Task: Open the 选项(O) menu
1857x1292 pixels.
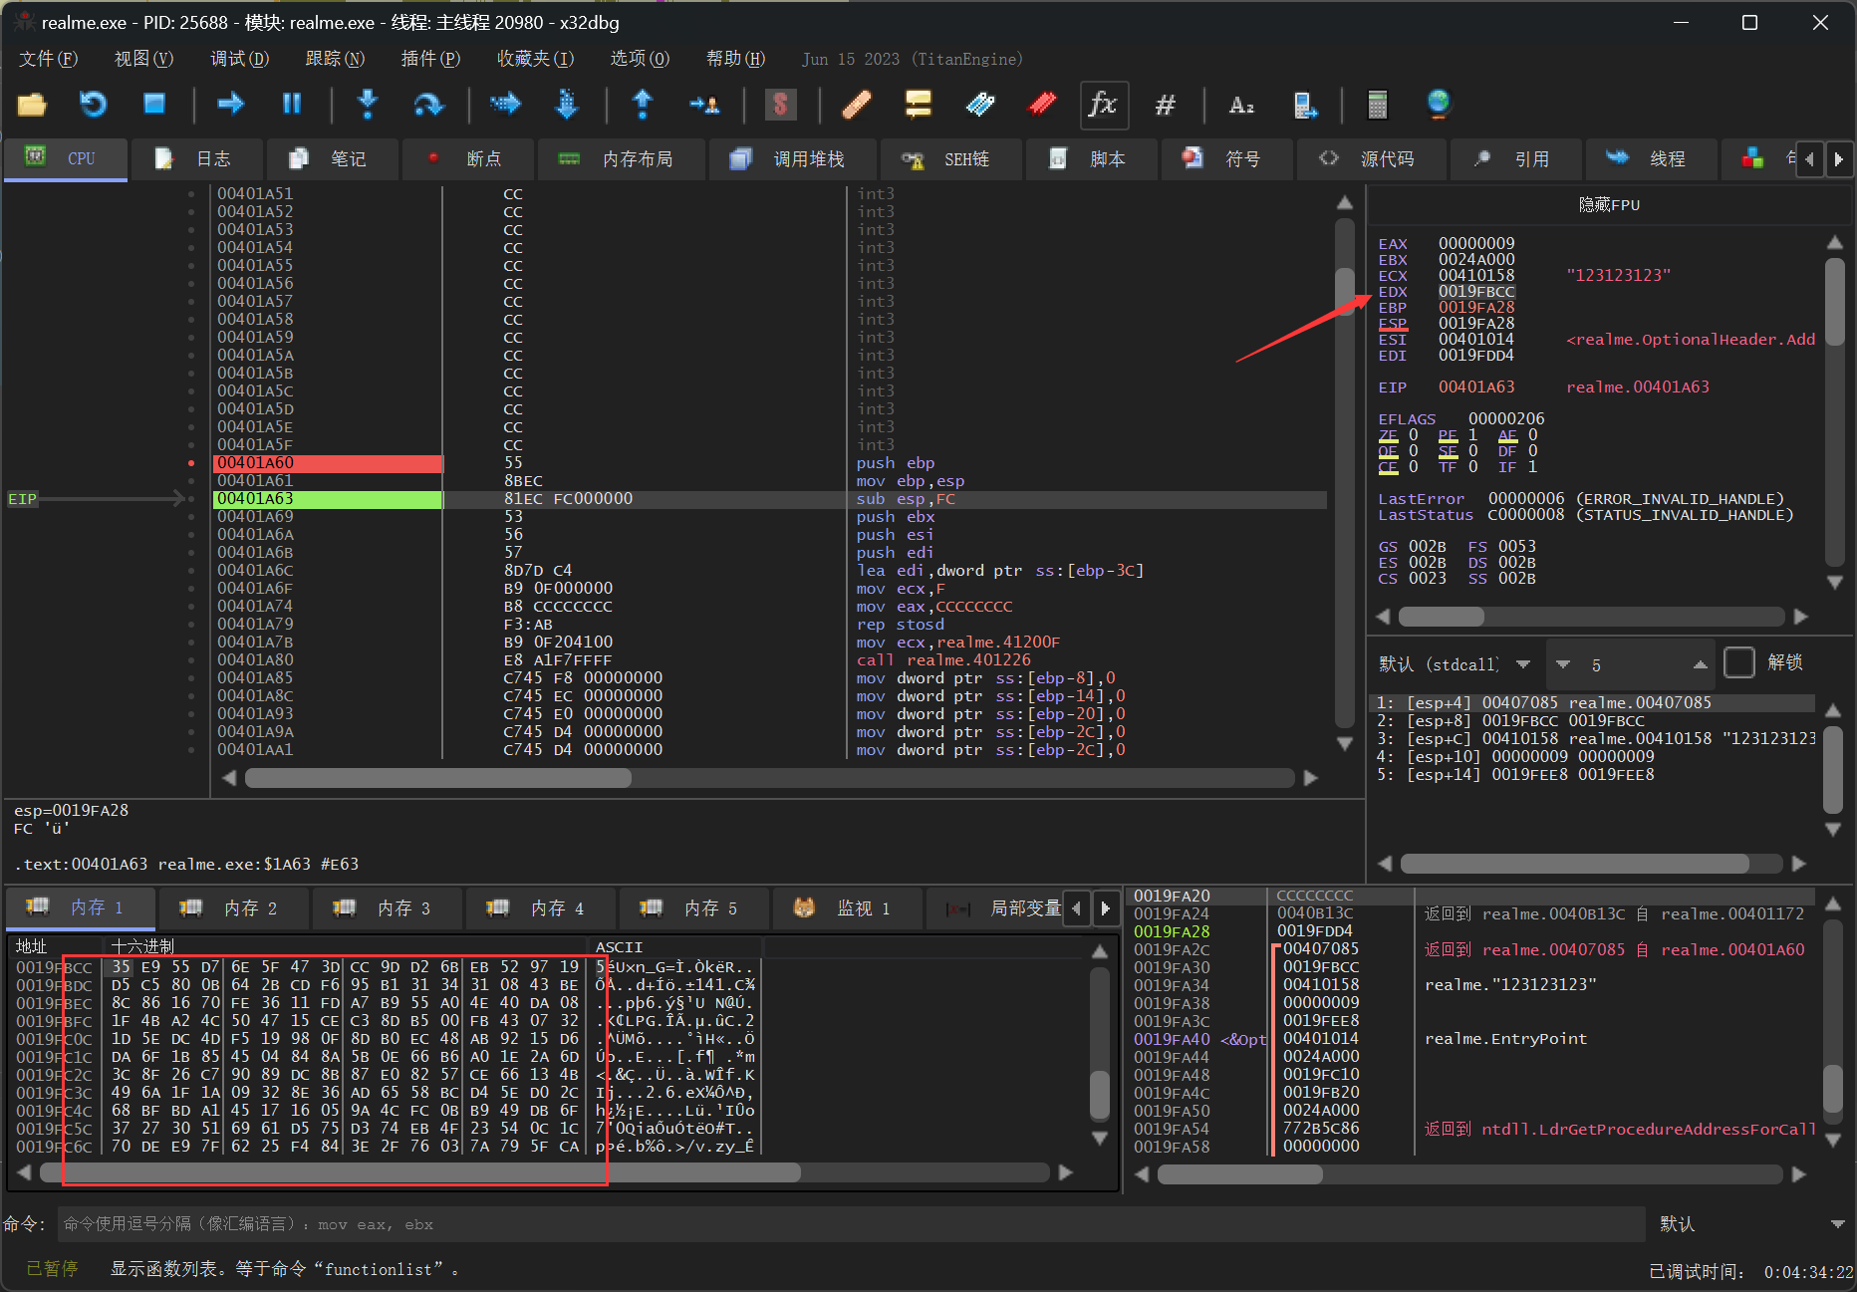Action: point(640,59)
